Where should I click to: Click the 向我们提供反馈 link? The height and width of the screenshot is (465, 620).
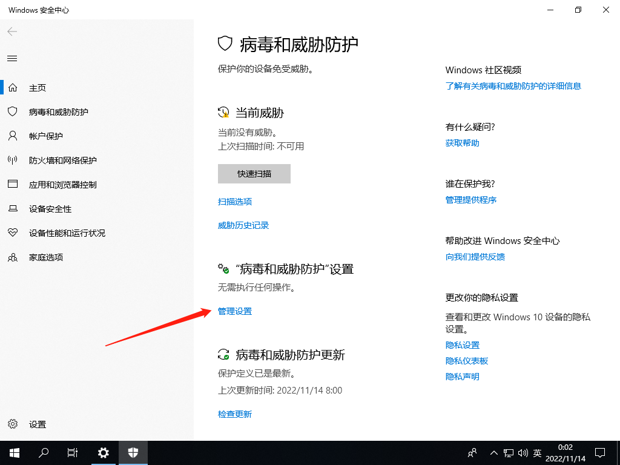pyautogui.click(x=475, y=257)
